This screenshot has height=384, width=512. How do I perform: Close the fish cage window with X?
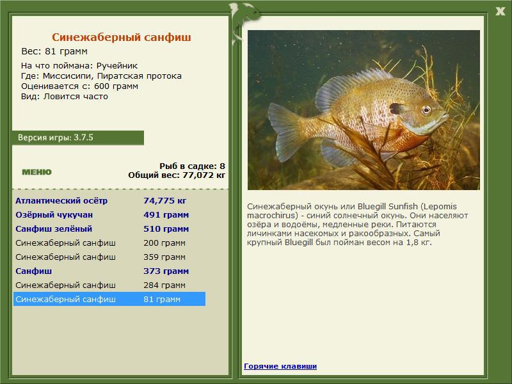[500, 12]
